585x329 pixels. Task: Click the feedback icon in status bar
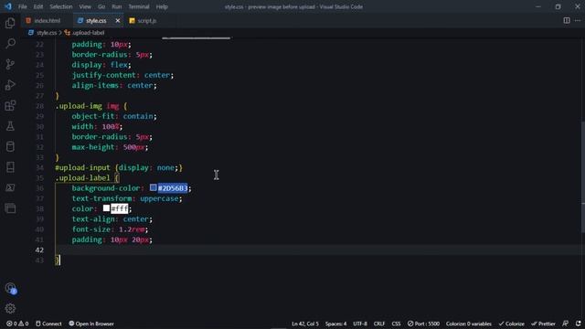pos(565,324)
